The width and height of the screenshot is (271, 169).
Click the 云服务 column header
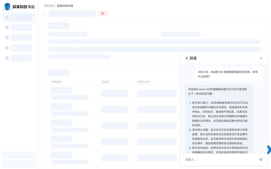(x=105, y=82)
